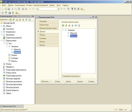Click the toolbar search input field
Image resolution: width=132 pixels, height=112 pixels.
48,9
